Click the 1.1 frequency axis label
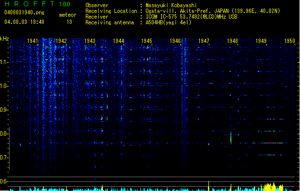The image size is (300, 191). 4,62
